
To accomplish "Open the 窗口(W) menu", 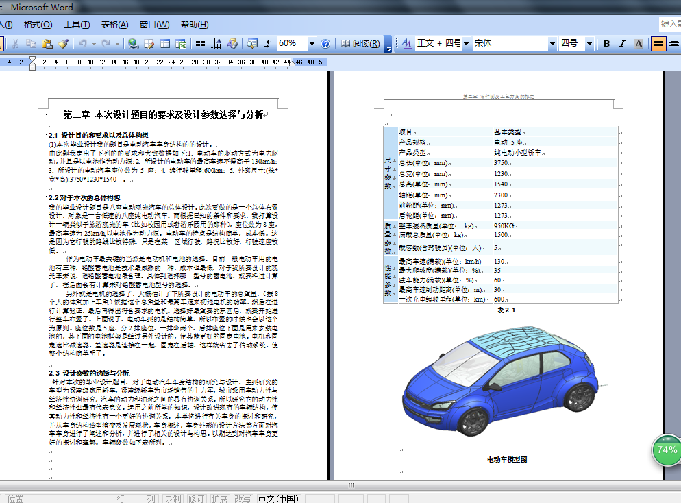I will (155, 24).
